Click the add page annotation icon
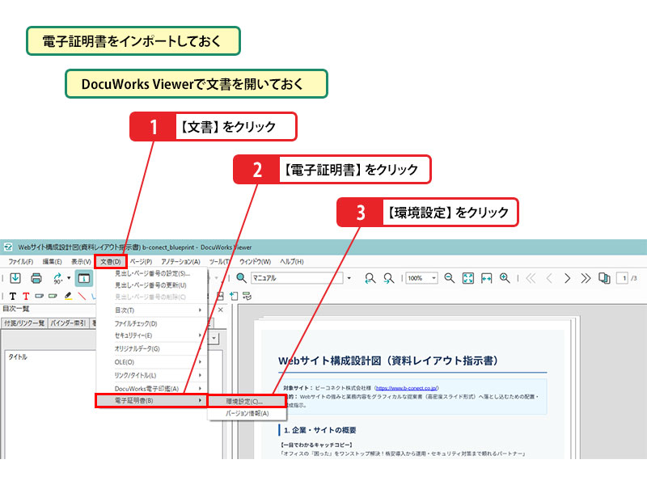Viewport: 647px width, 485px height. click(x=234, y=296)
